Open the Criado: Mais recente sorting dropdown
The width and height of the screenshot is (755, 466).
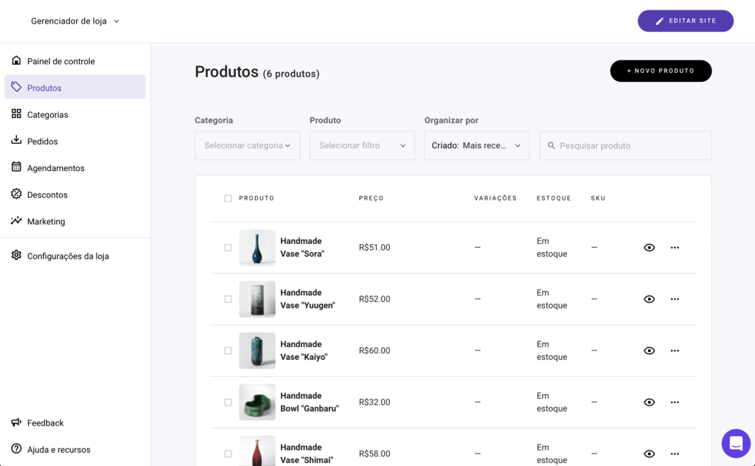click(x=476, y=145)
